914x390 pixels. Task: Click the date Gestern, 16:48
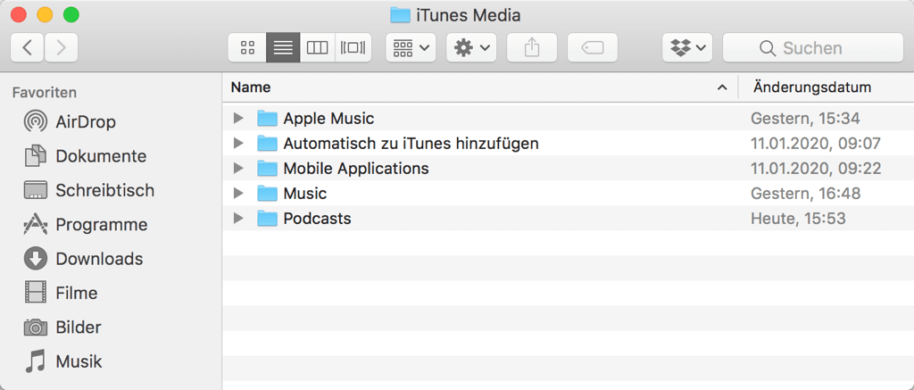coord(806,194)
